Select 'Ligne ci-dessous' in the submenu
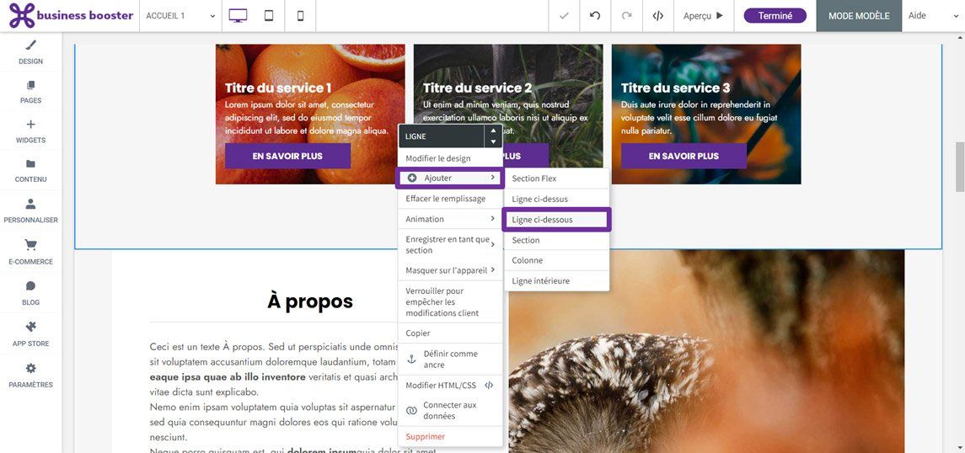Image resolution: width=965 pixels, height=453 pixels. pos(556,220)
